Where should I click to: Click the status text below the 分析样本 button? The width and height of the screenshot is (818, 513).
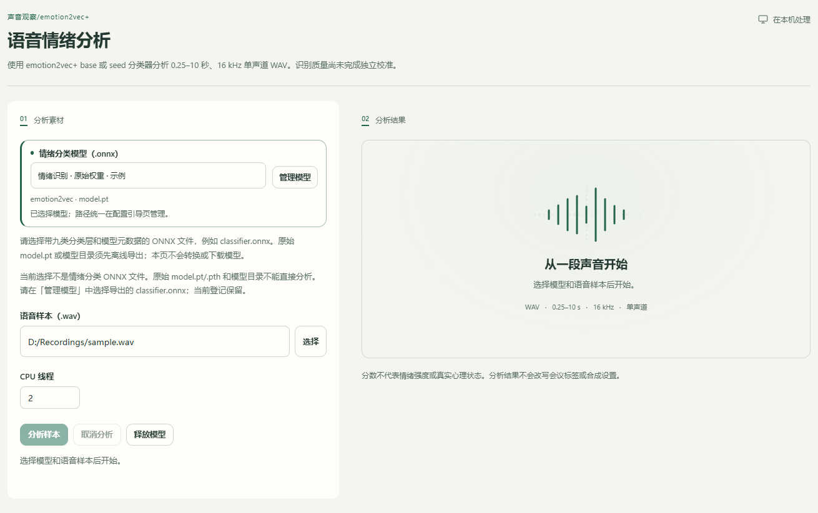70,461
